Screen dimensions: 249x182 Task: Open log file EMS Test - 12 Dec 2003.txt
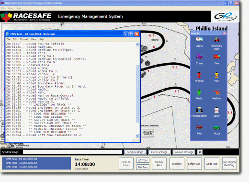(22, 163)
